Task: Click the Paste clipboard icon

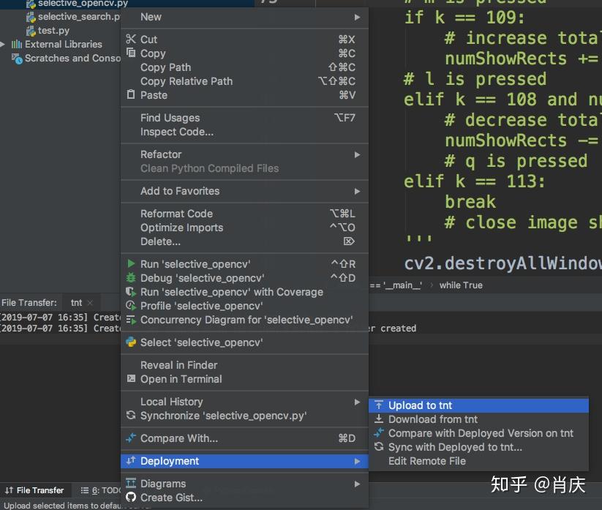Action: tap(131, 94)
